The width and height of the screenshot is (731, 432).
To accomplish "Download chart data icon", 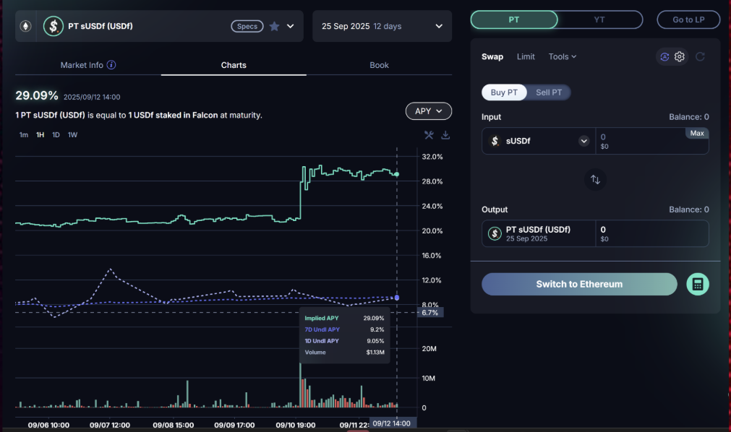I will [x=445, y=135].
